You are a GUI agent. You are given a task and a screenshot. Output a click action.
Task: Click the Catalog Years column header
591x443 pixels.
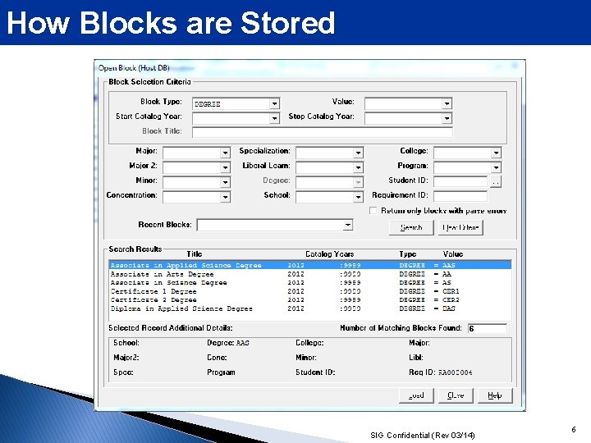click(x=330, y=254)
